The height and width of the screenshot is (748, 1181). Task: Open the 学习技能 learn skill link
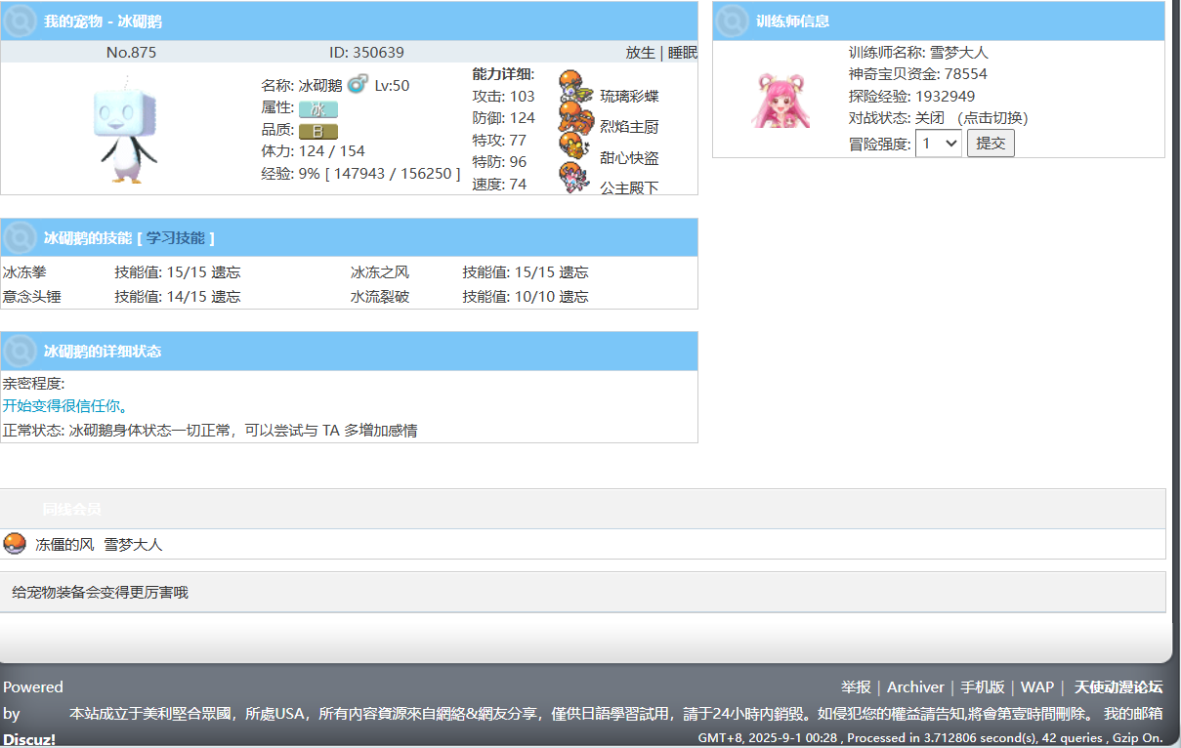coord(176,238)
